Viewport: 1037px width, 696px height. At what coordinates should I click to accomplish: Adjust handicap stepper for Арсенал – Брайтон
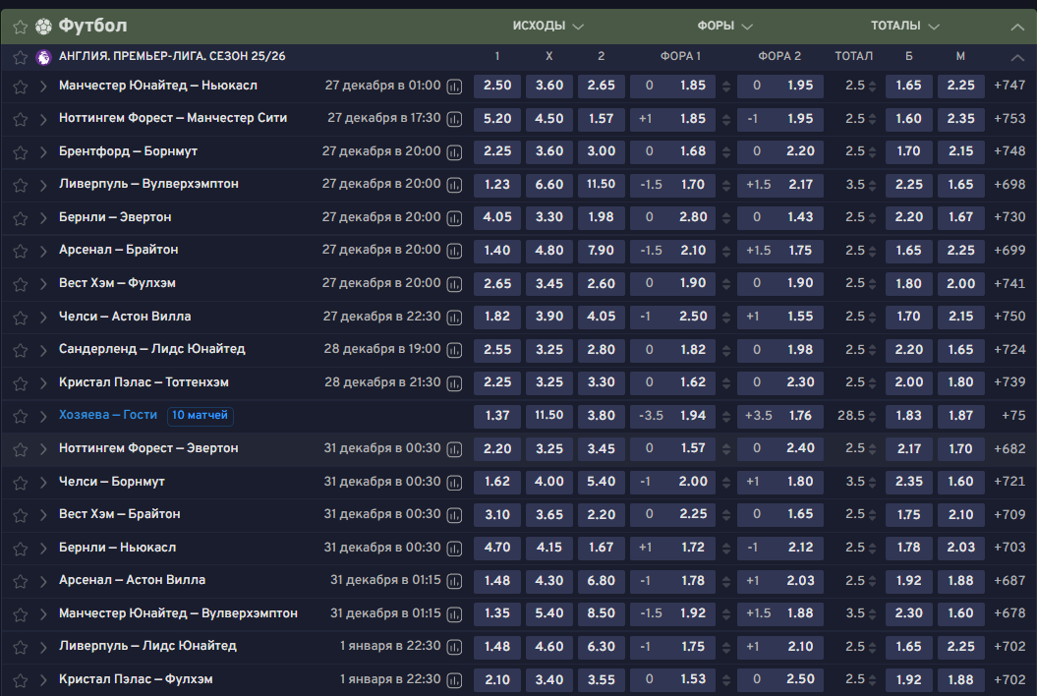point(725,251)
